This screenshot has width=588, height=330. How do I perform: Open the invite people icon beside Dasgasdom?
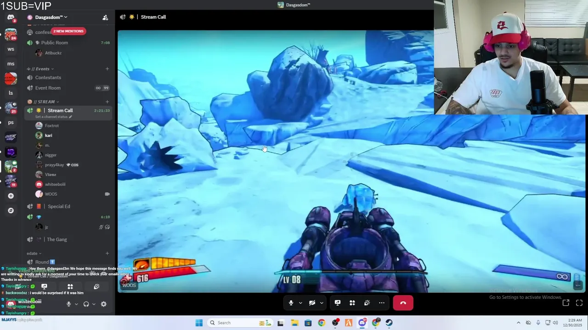click(x=105, y=17)
